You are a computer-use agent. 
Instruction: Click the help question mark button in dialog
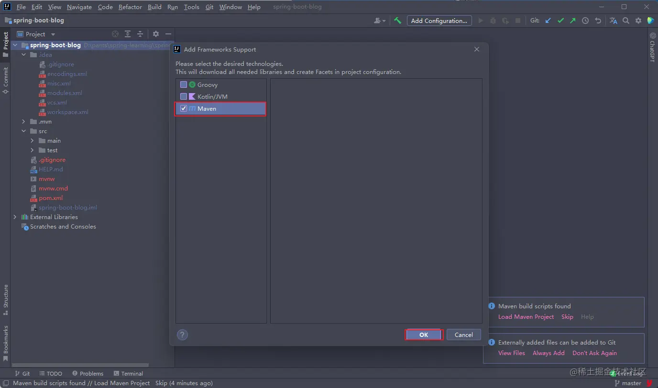[182, 335]
